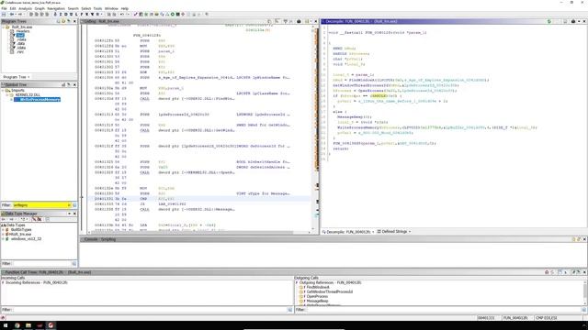Click home icon in Function Call Trees header
Screen dimensions: 588x330
(547, 272)
